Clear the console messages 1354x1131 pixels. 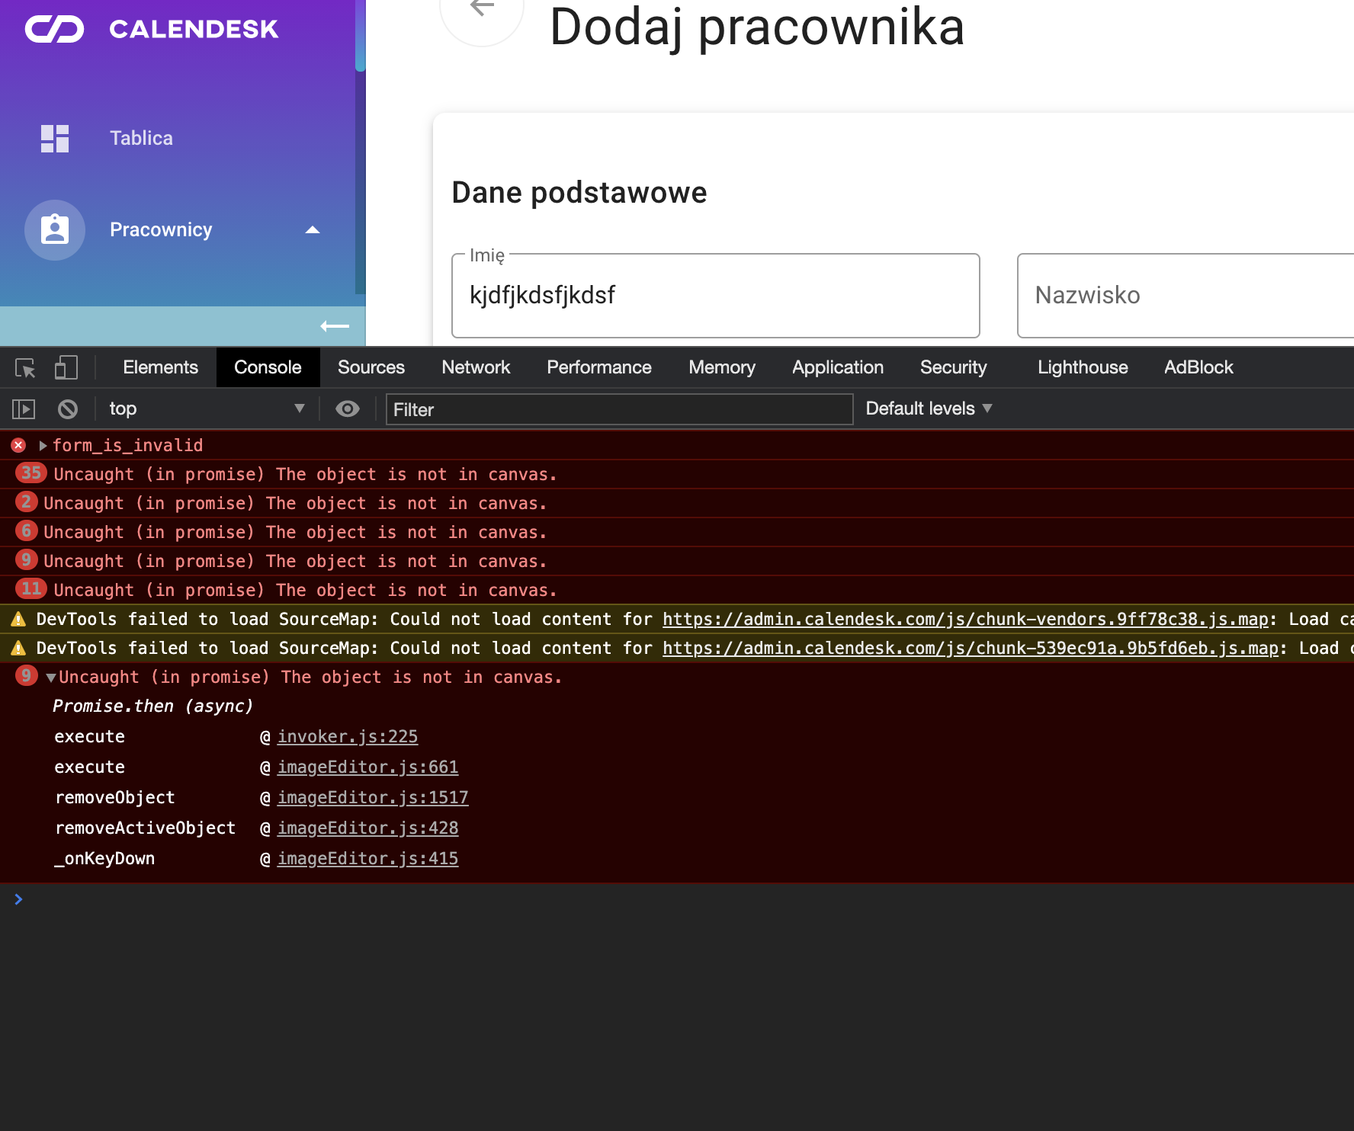pos(67,409)
